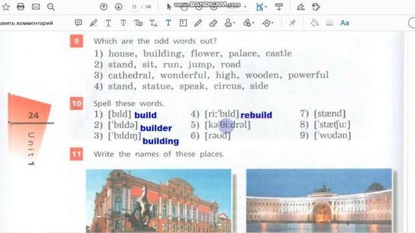
Task: Click the heading 'Spell these words.'
Action: [x=129, y=104]
